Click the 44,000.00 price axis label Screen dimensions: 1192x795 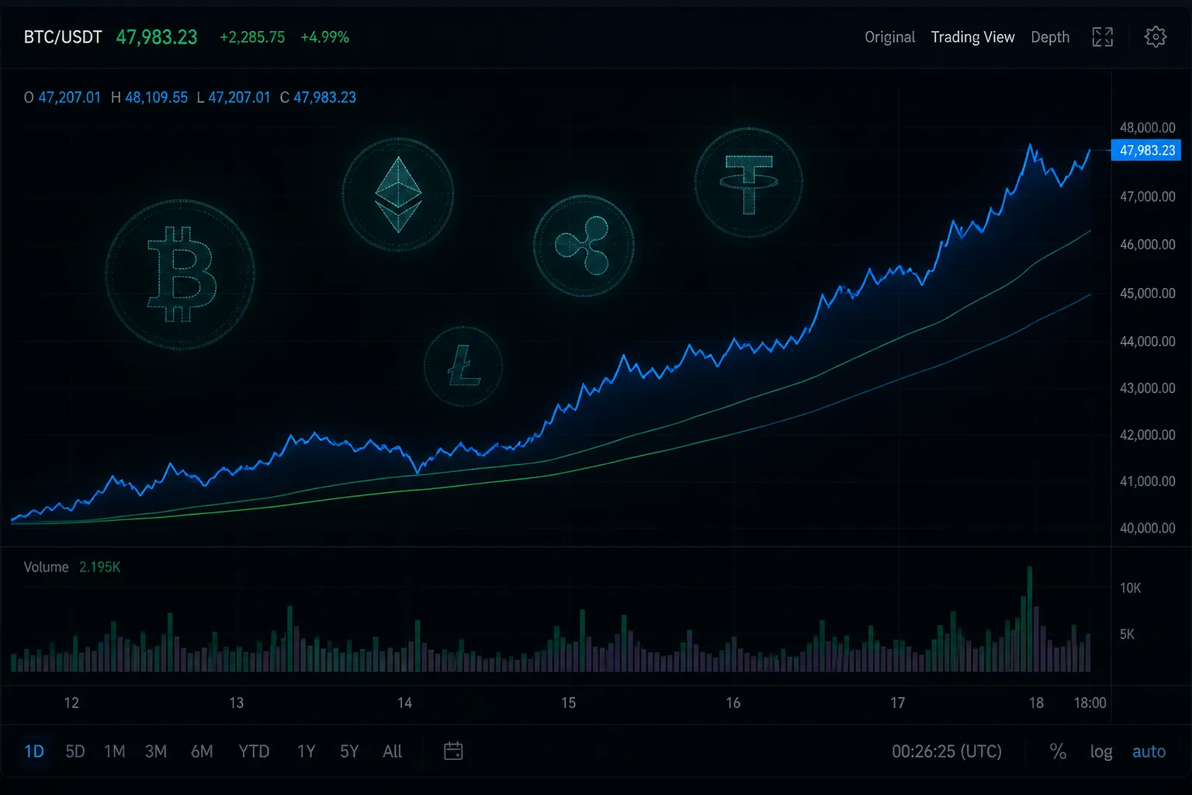point(1147,342)
